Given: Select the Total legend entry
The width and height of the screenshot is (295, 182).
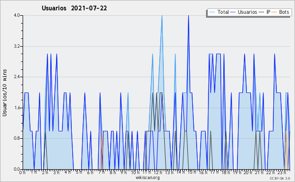Looking at the screenshot, I should tap(219, 12).
